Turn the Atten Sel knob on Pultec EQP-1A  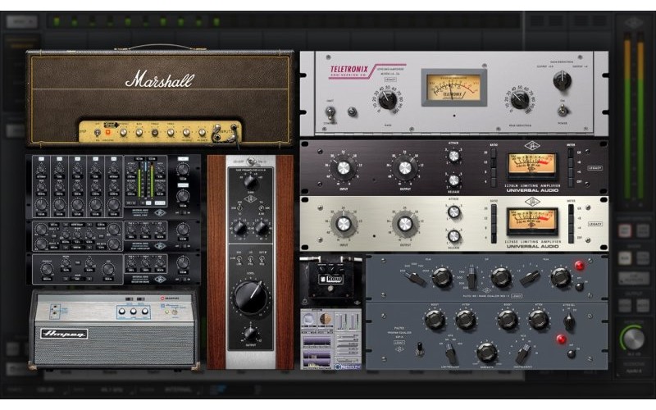(x=568, y=321)
